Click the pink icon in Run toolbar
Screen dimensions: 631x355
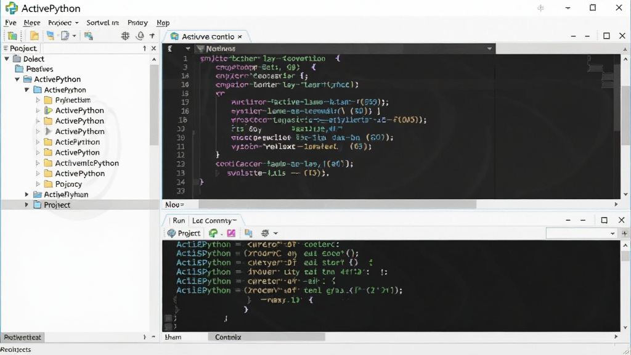click(231, 233)
